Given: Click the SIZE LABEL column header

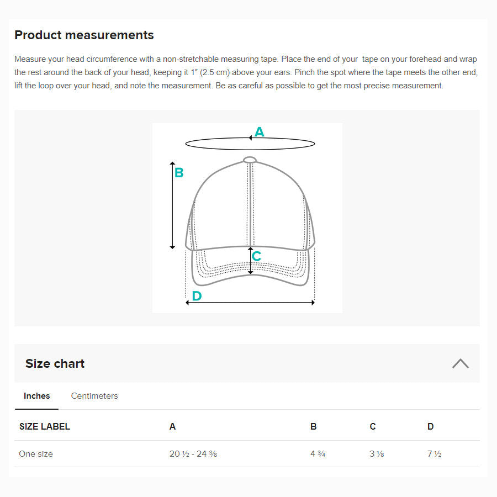Looking at the screenshot, I should pos(45,426).
